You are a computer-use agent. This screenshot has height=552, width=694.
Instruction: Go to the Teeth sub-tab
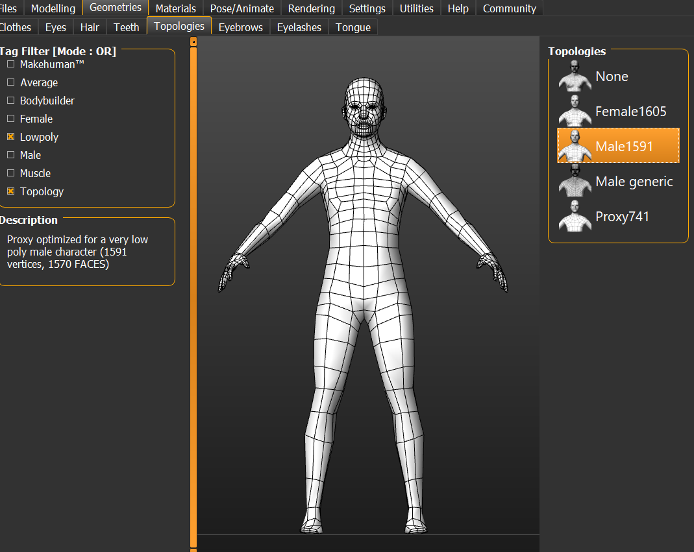tap(127, 27)
